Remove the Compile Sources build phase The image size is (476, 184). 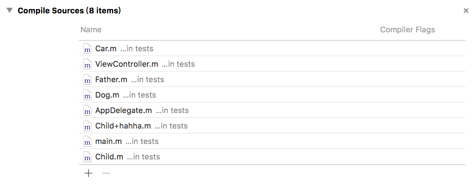point(466,11)
